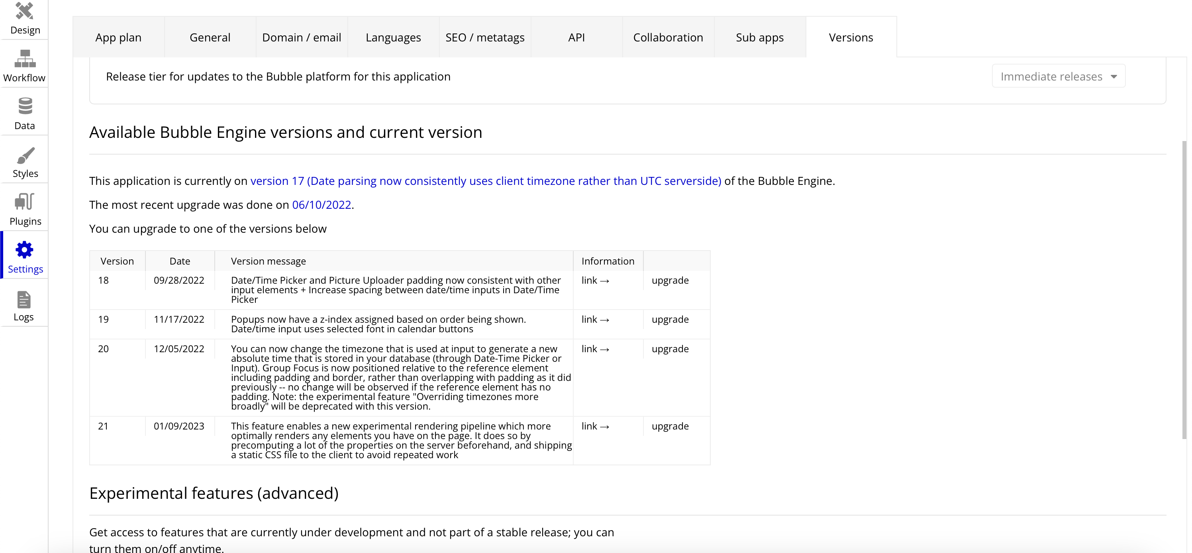Open information link for version 19
The image size is (1192, 553).
coord(595,320)
